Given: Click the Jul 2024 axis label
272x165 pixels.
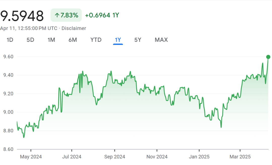Looking at the screenshot, I should point(72,157).
